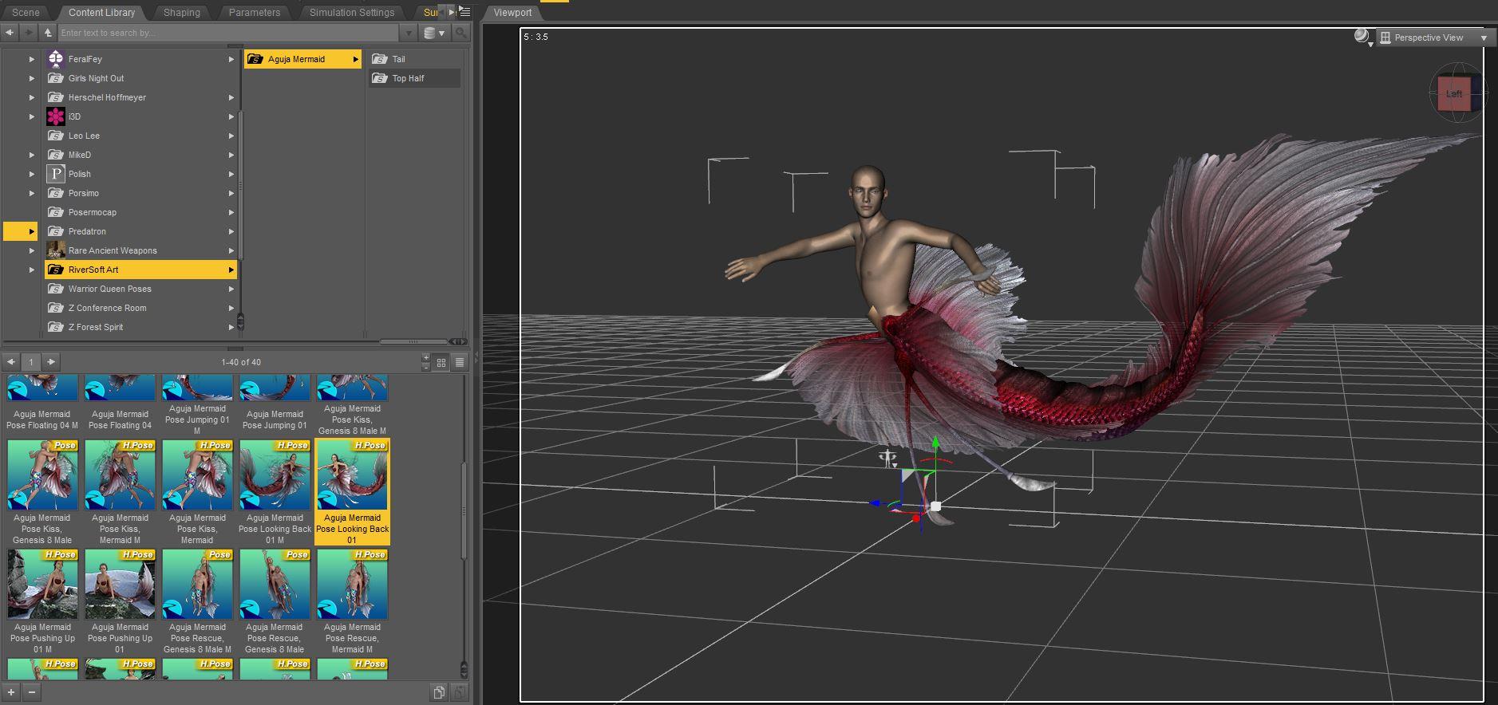Go up one folder level with up-arrow icon
The width and height of the screenshot is (1498, 705).
coord(48,33)
